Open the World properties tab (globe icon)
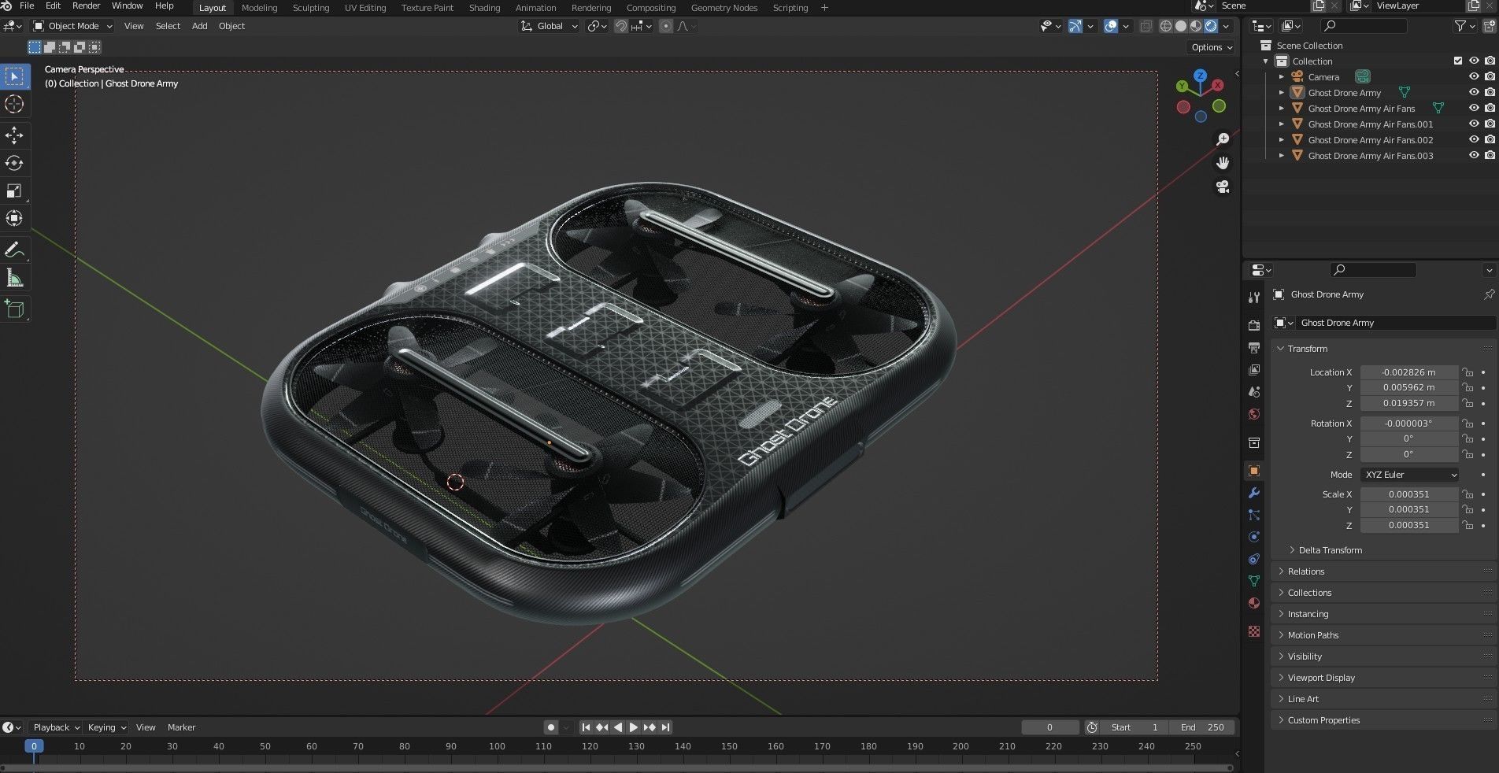Screen dimensions: 1499x773 pyautogui.click(x=1253, y=413)
